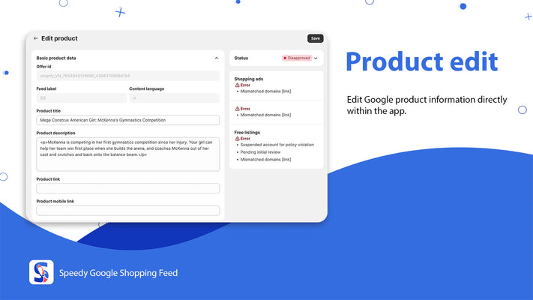This screenshot has height=300, width=533.
Task: Click the Speedy Google Shopping Feed logo icon
Action: tap(41, 272)
